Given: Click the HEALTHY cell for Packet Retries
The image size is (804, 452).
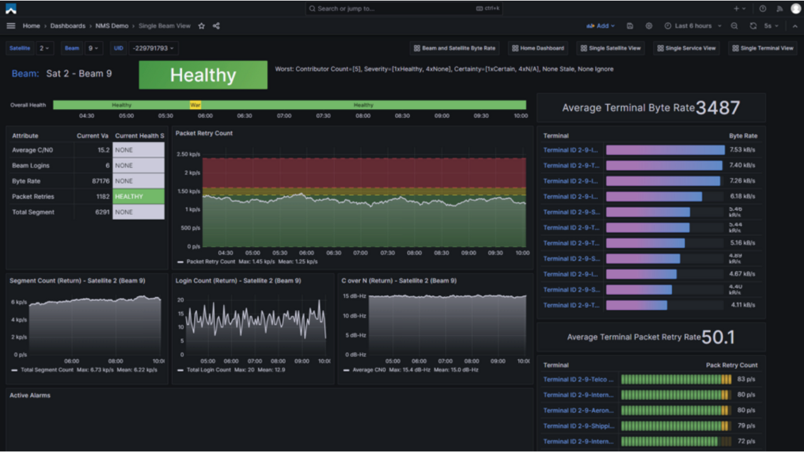Looking at the screenshot, I should coord(138,196).
